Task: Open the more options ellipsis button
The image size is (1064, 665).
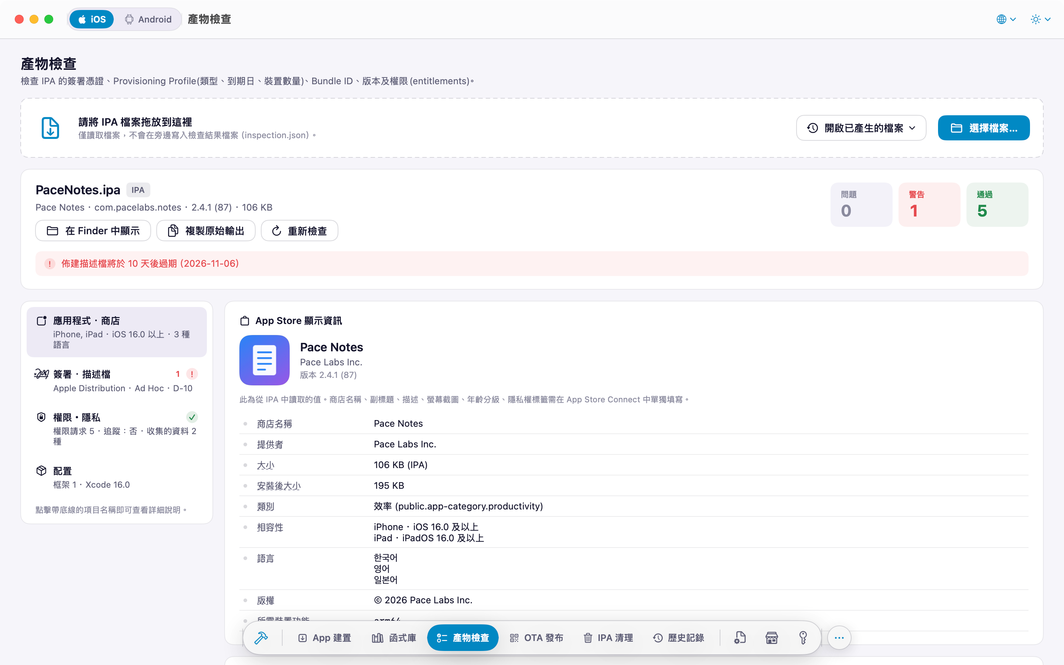Action: (839, 638)
